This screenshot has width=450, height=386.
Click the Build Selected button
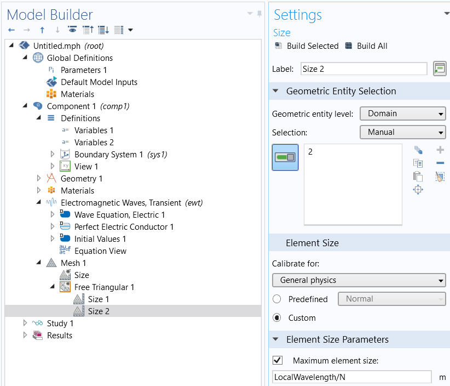pos(307,46)
